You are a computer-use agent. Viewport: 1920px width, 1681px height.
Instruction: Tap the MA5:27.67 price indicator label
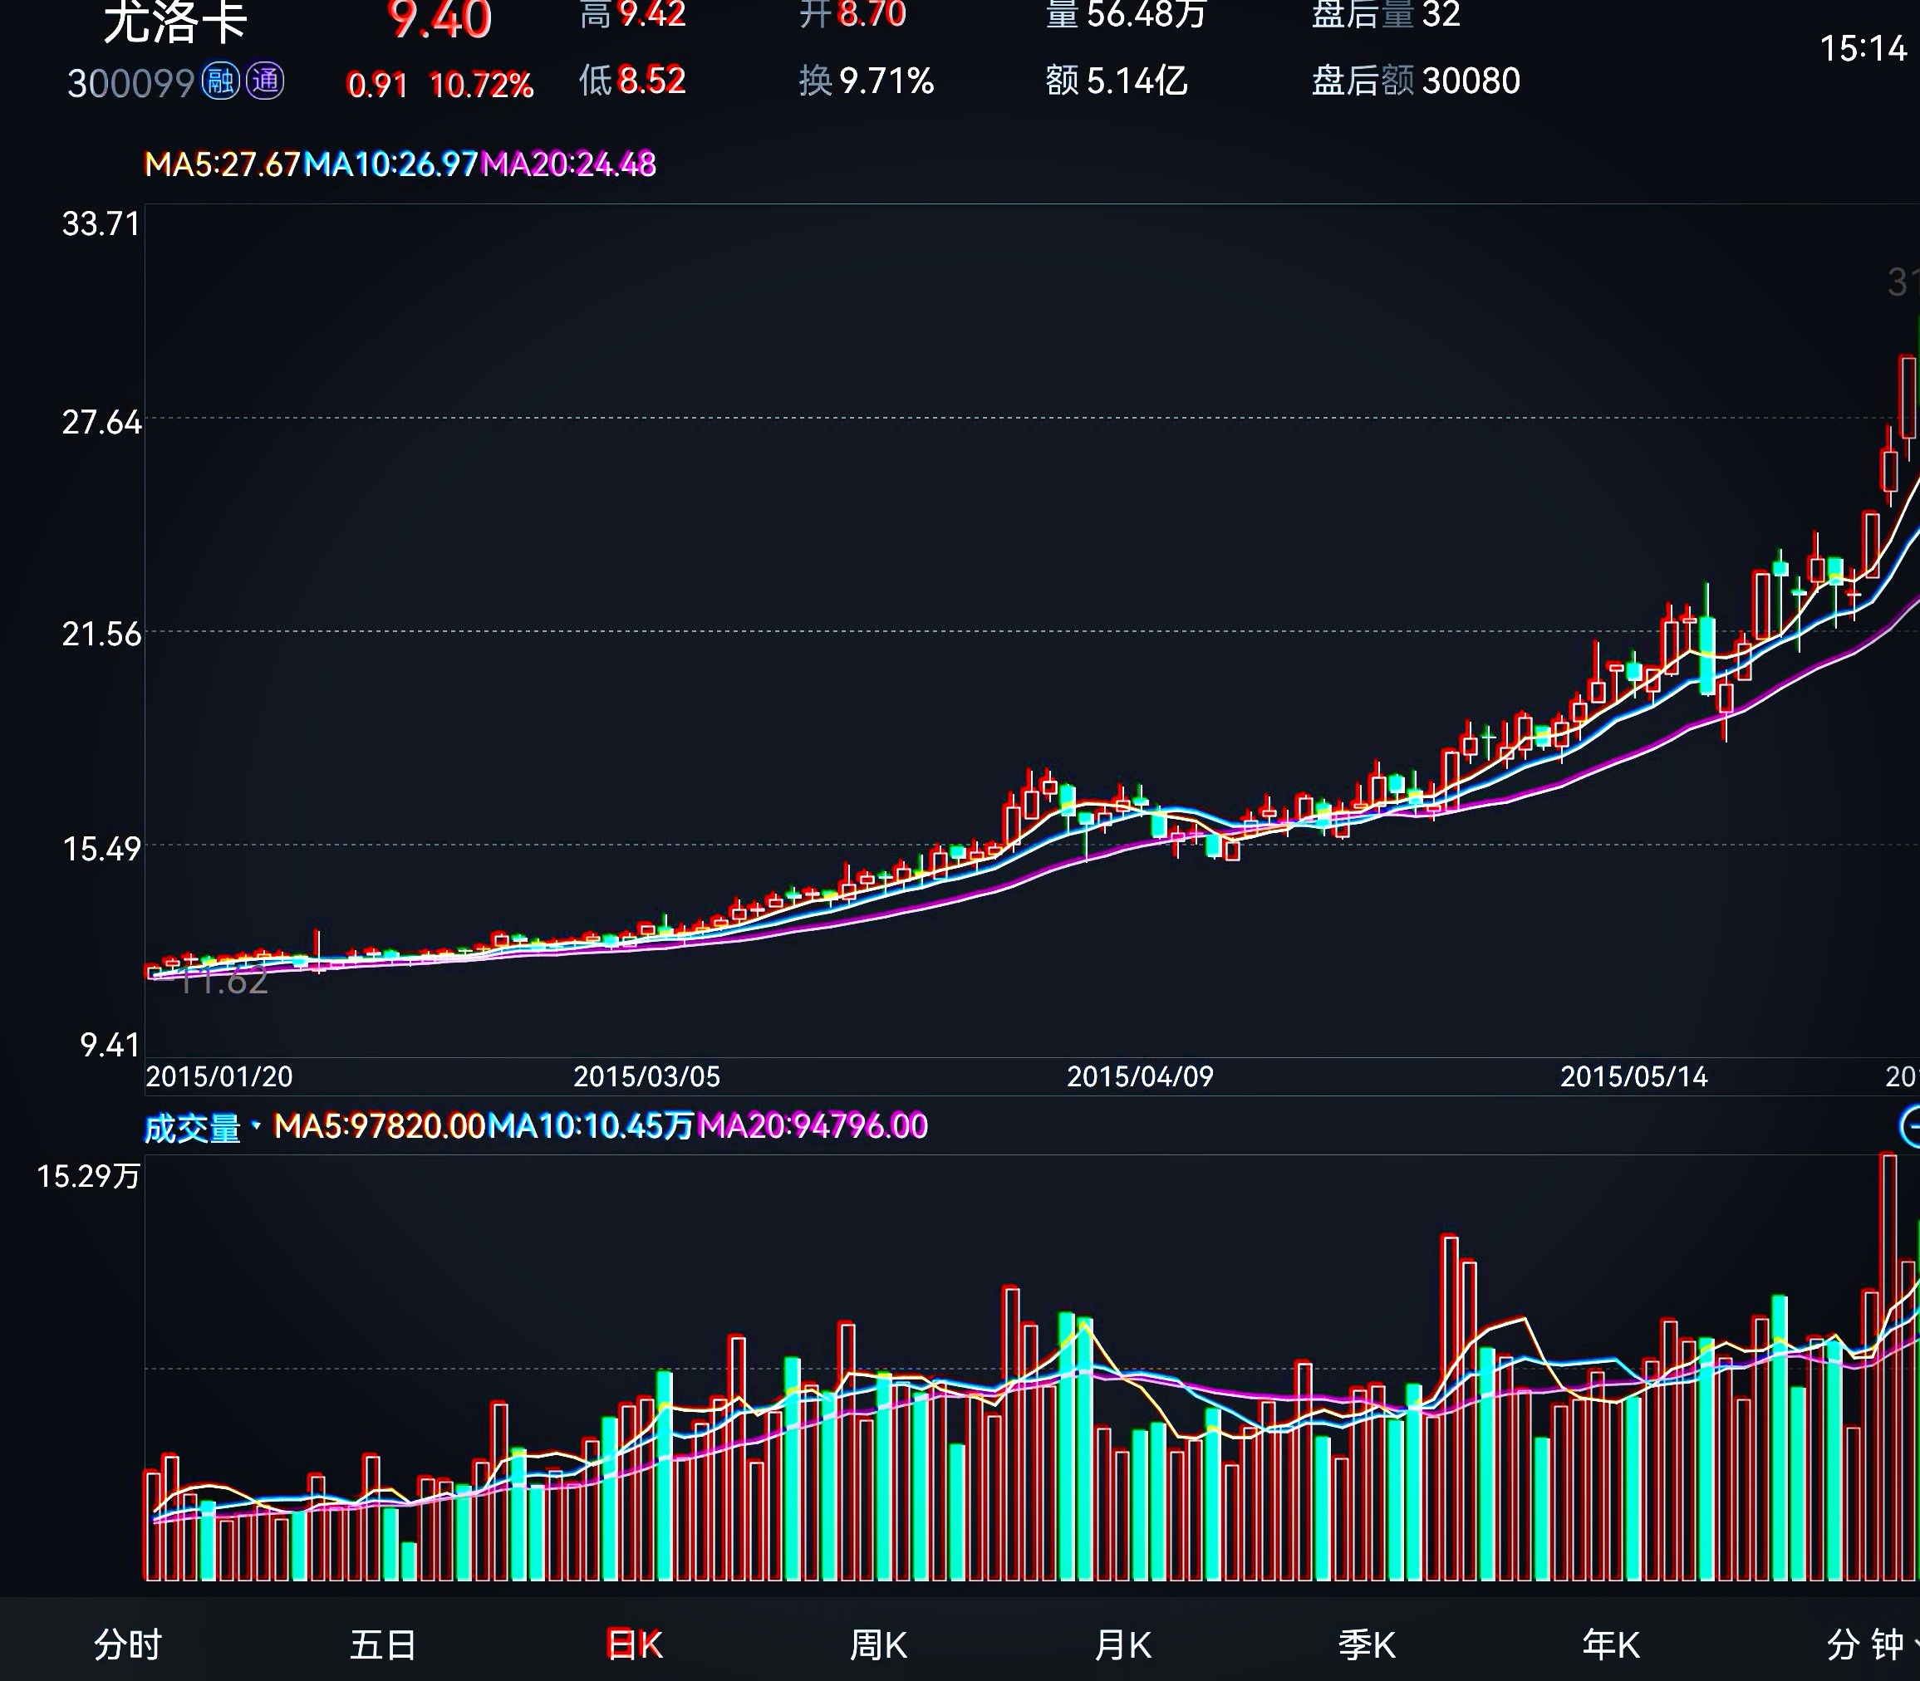pos(222,164)
